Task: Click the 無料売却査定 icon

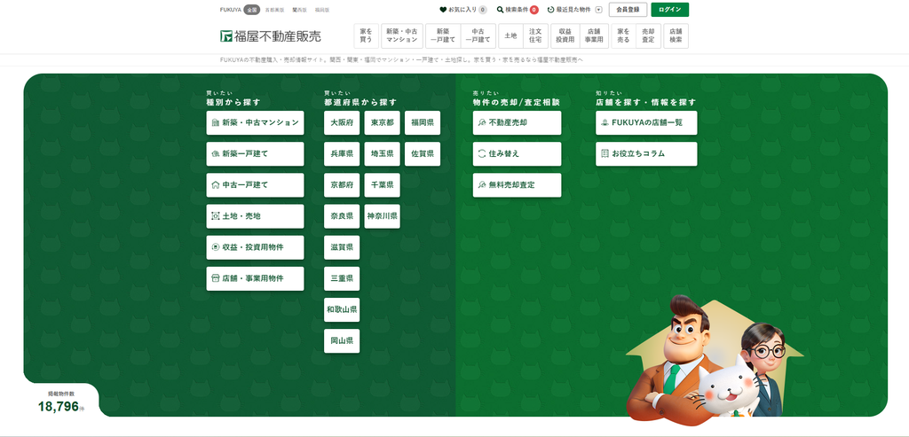Action: pyautogui.click(x=482, y=185)
